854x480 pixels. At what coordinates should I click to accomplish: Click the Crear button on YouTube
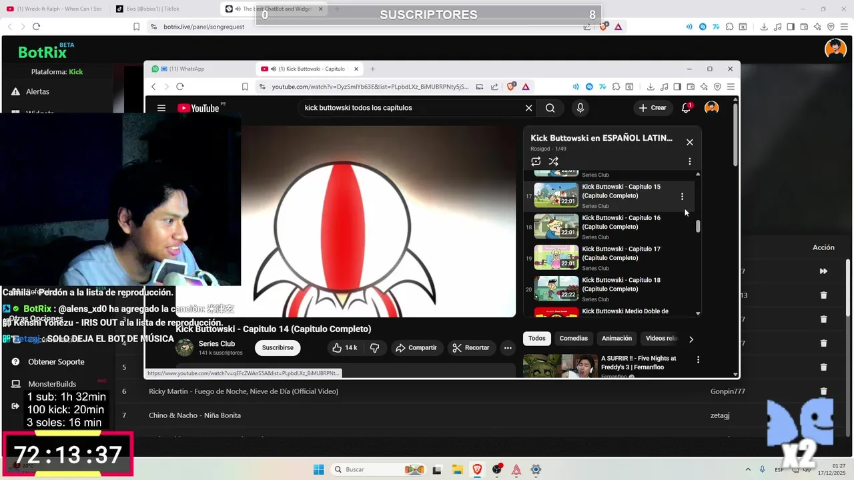(x=653, y=108)
